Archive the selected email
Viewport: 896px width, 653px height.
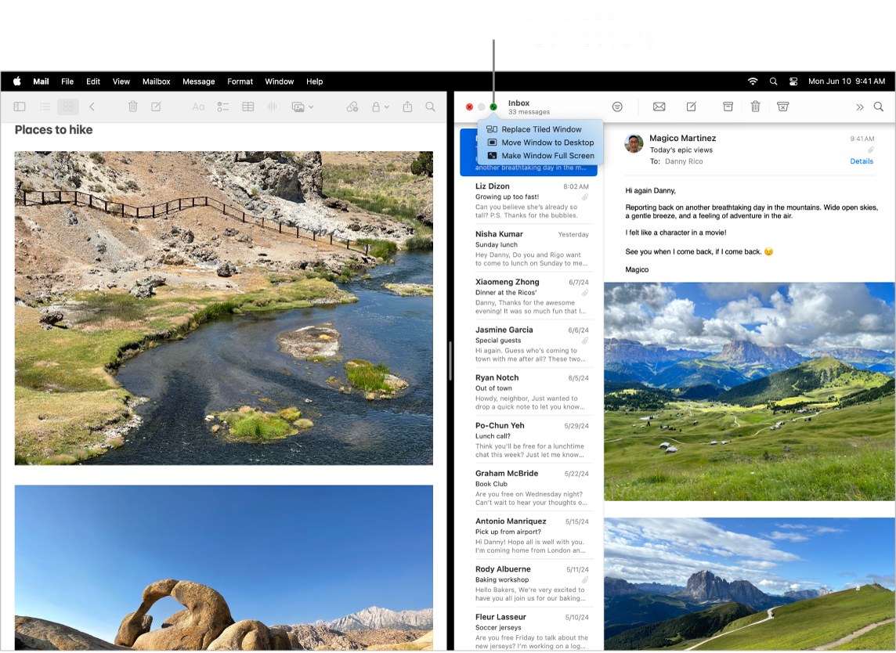(728, 106)
